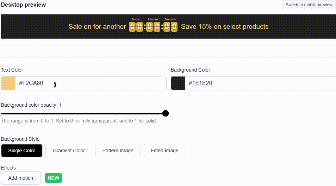
Task: Select Single Color background style
Action: pos(22,151)
